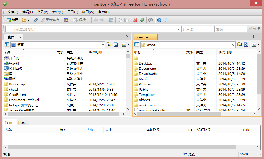Image resolution: width=264 pixels, height=159 pixels.
Task: Expand view mode dropdown arrow in remote pane
Action: click(259, 45)
